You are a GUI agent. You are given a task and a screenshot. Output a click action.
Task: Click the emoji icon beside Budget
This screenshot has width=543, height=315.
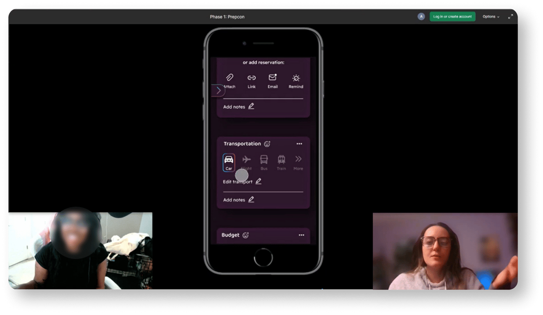(x=245, y=235)
